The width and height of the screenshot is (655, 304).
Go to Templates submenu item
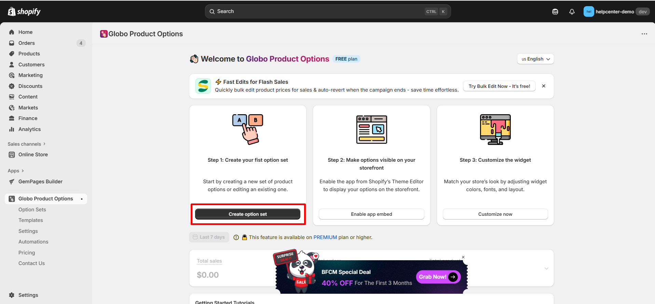[31, 220]
